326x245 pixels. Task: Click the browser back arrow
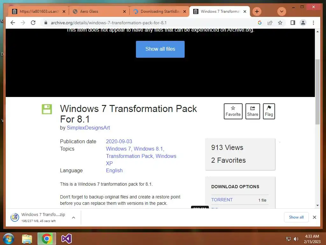pos(13,23)
